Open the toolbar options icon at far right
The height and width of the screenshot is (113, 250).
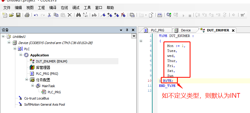[x=242, y=15]
